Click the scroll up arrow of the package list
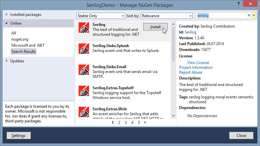 click(x=173, y=24)
